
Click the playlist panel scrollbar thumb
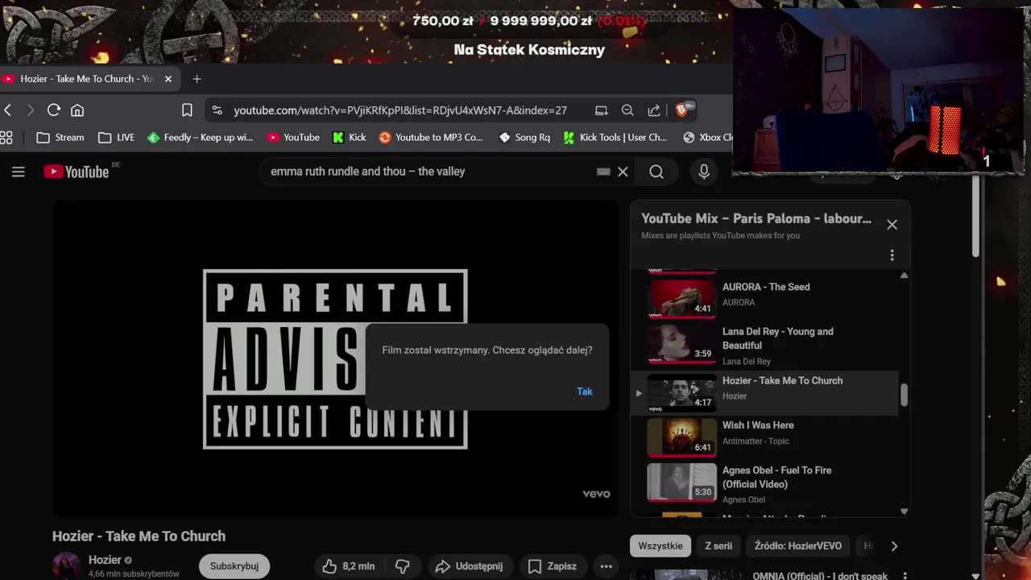pyautogui.click(x=904, y=395)
